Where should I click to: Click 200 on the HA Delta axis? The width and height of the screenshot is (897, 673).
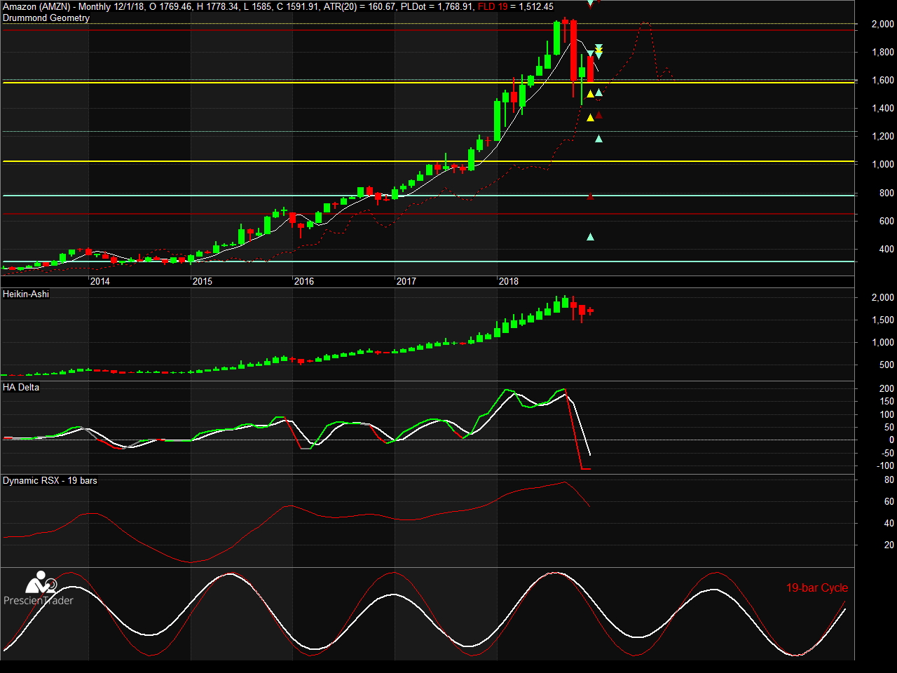(x=887, y=388)
